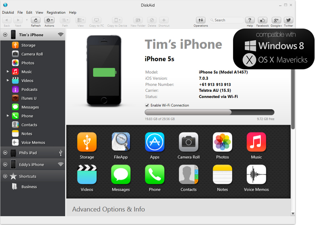
Task: Expand the Videos tree item arrow
Action: [x=8, y=80]
